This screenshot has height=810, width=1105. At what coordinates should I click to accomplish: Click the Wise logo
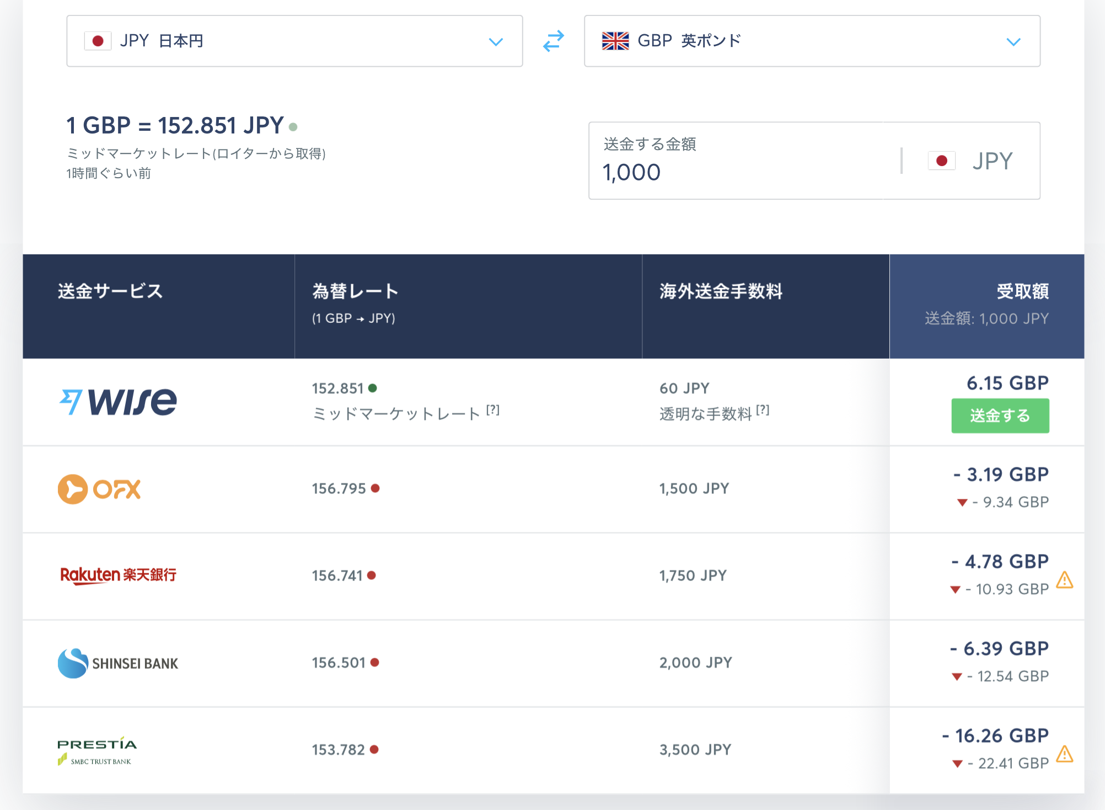(x=118, y=401)
